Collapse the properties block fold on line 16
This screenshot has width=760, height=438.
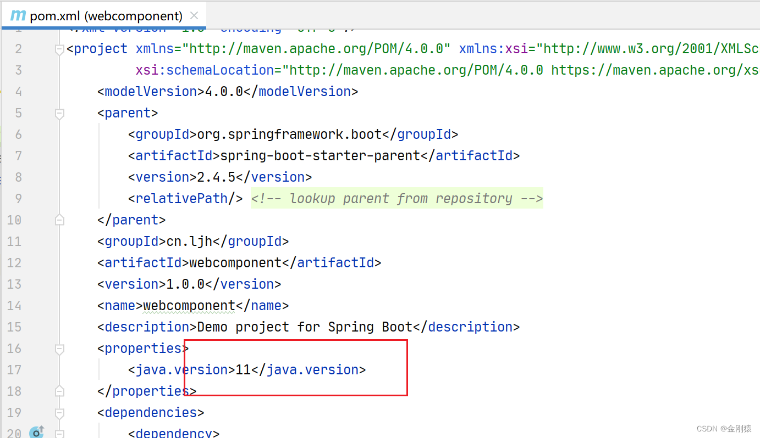coord(59,349)
